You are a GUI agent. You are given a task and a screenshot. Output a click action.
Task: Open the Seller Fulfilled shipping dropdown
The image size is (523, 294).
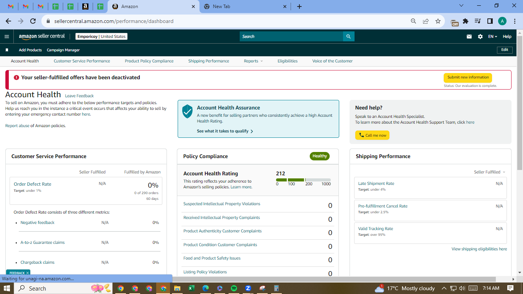[490, 172]
